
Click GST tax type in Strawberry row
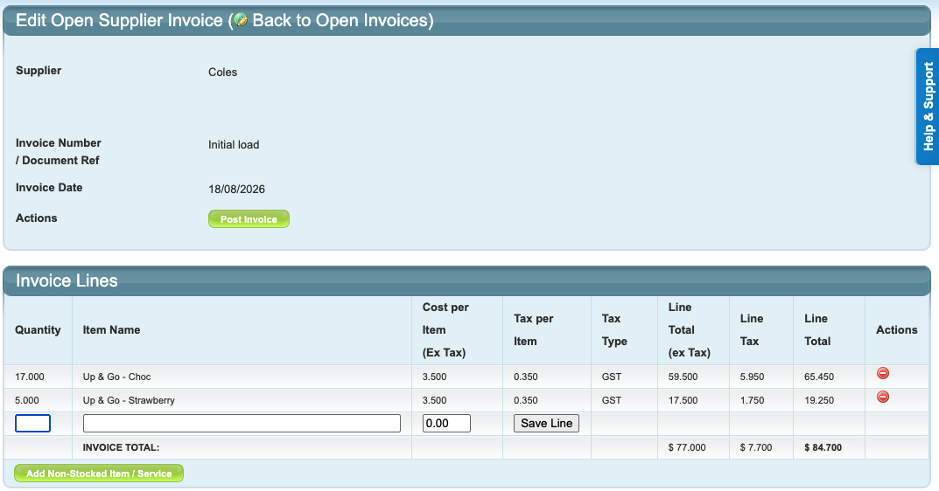pyautogui.click(x=612, y=400)
